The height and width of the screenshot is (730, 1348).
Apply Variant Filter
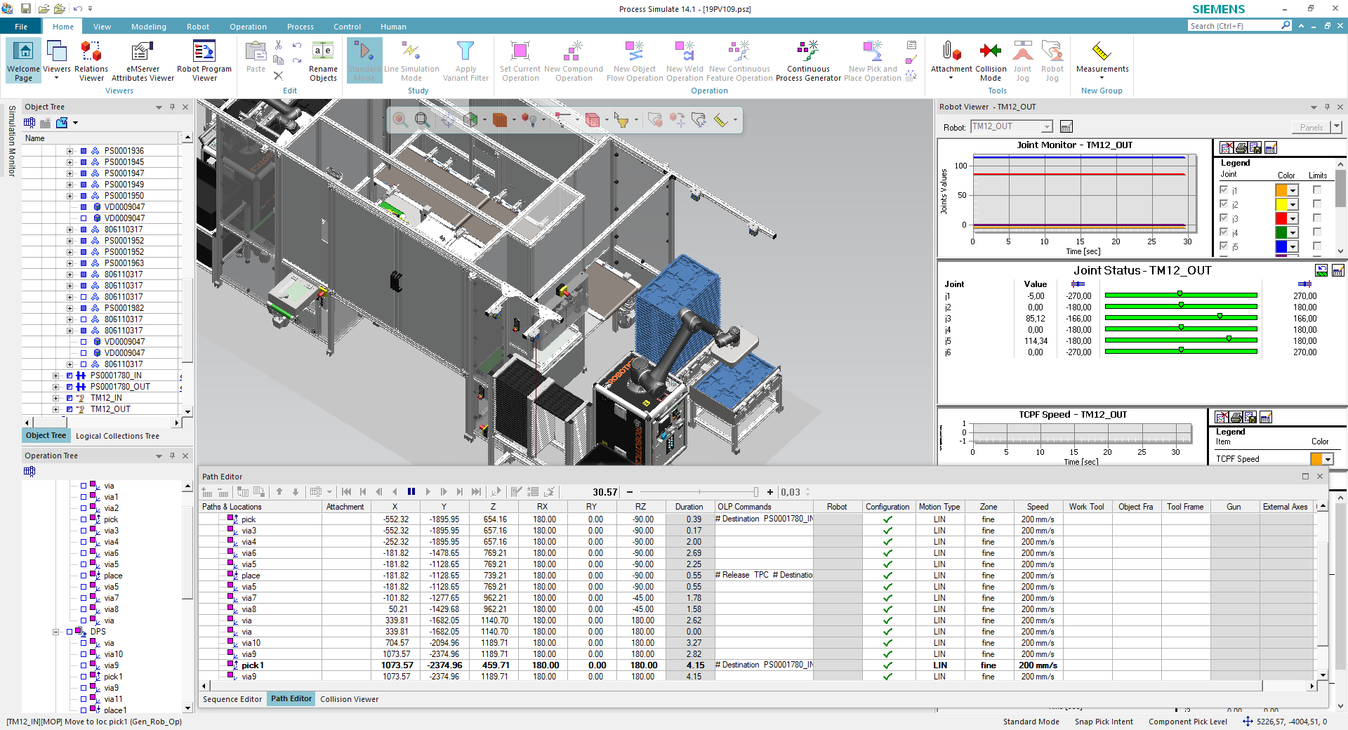pos(465,60)
